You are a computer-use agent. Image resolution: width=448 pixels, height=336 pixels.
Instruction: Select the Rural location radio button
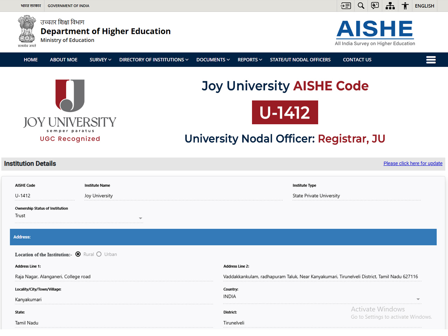click(x=78, y=254)
